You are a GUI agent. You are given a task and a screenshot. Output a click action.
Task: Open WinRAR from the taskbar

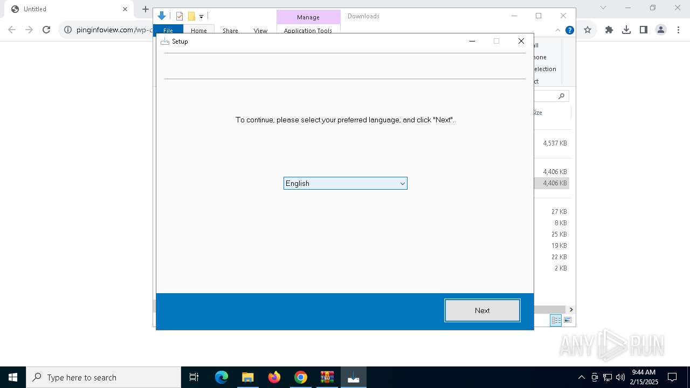click(327, 377)
